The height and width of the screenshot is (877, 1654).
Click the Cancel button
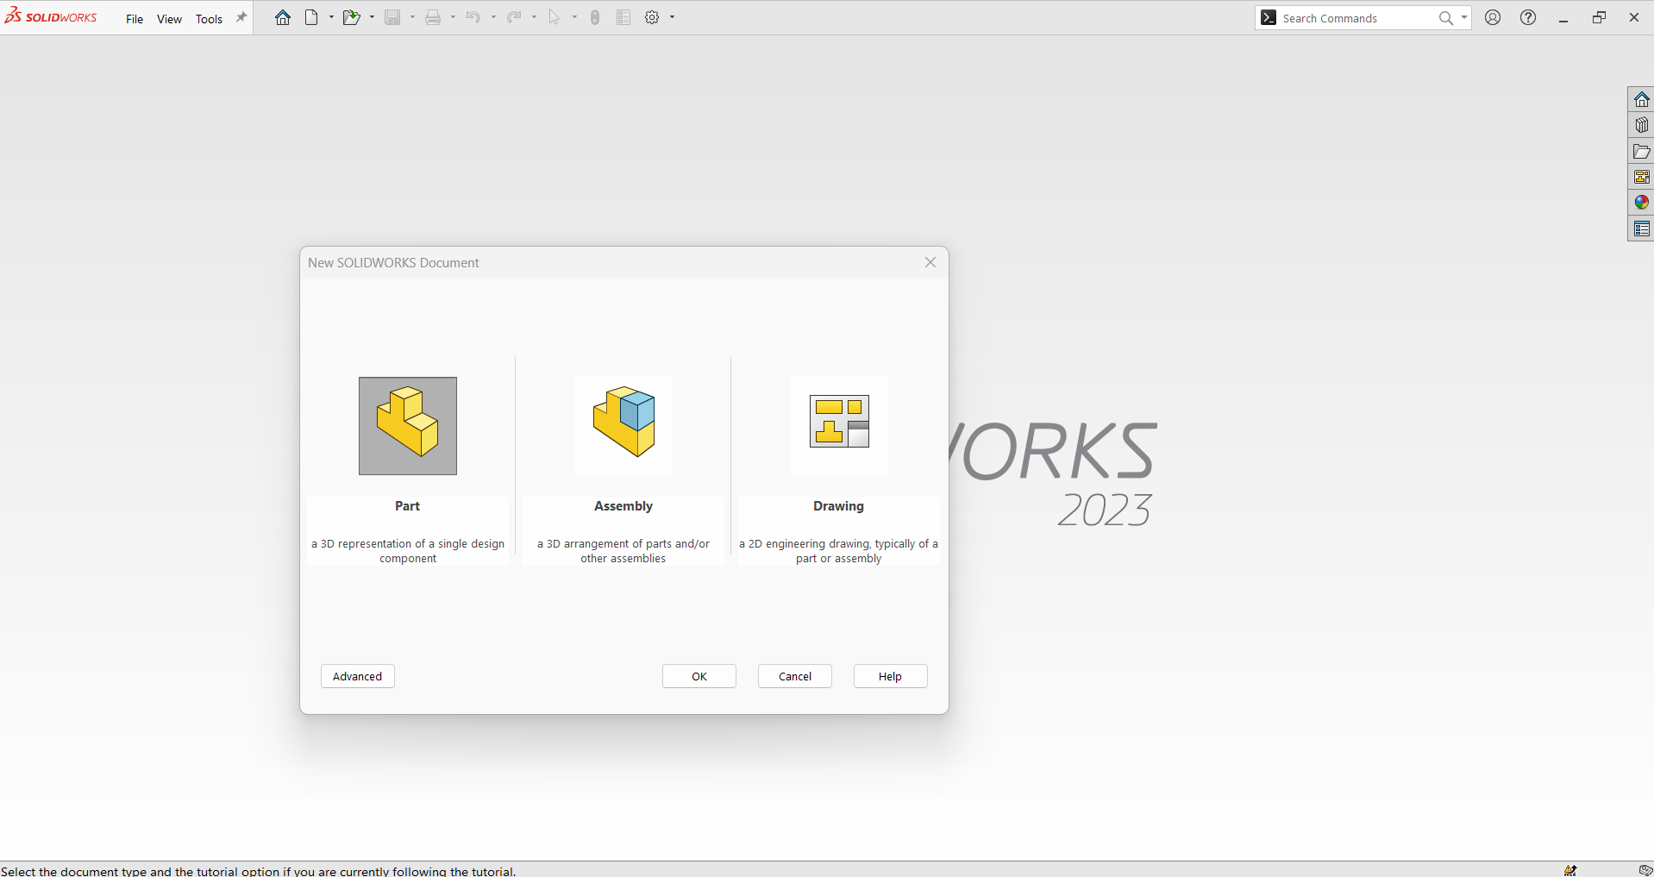[795, 676]
